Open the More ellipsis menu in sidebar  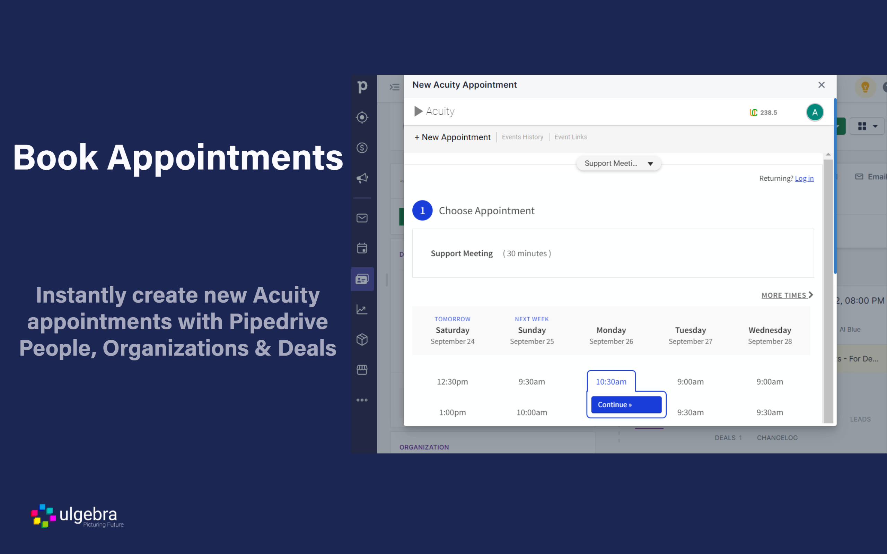tap(362, 400)
